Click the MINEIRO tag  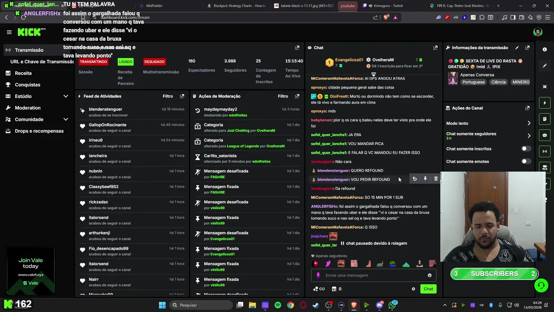(x=521, y=82)
